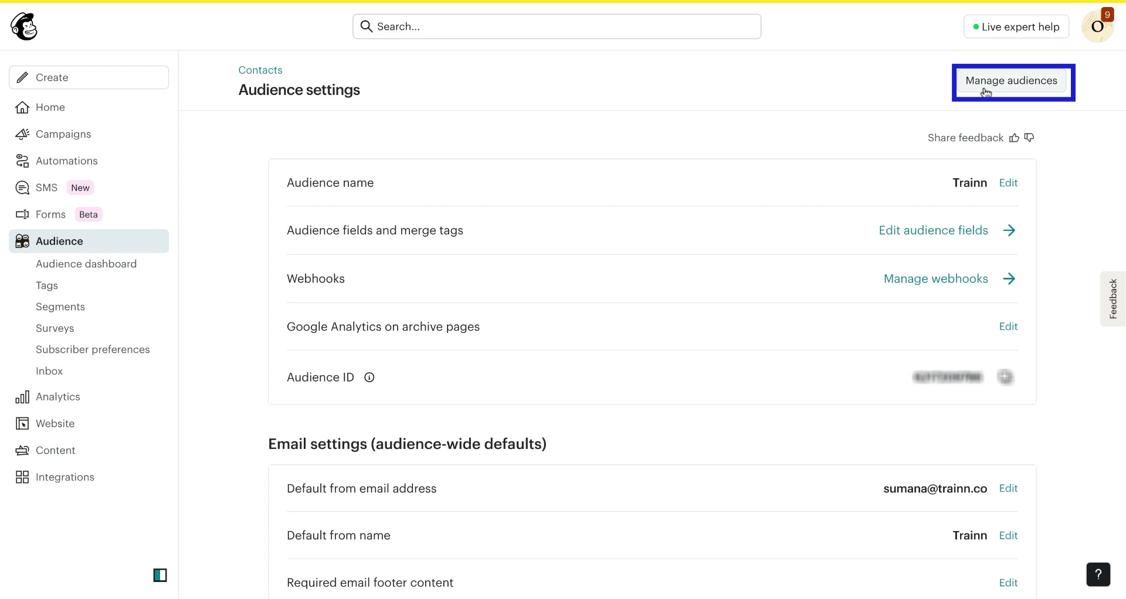Edit the Default from email address

click(x=1009, y=488)
